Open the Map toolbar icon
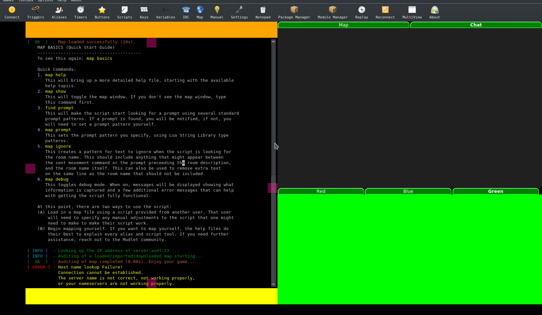Viewport: 542px width, 315px height. pos(200,13)
